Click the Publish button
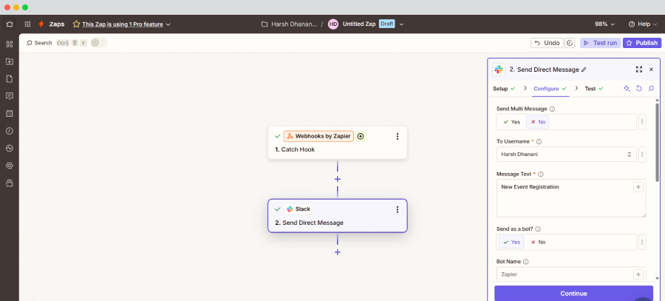This screenshot has width=665, height=301. pos(641,43)
